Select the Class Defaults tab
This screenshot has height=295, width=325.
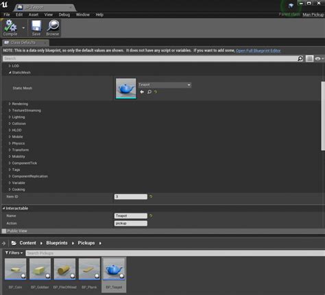coord(25,43)
